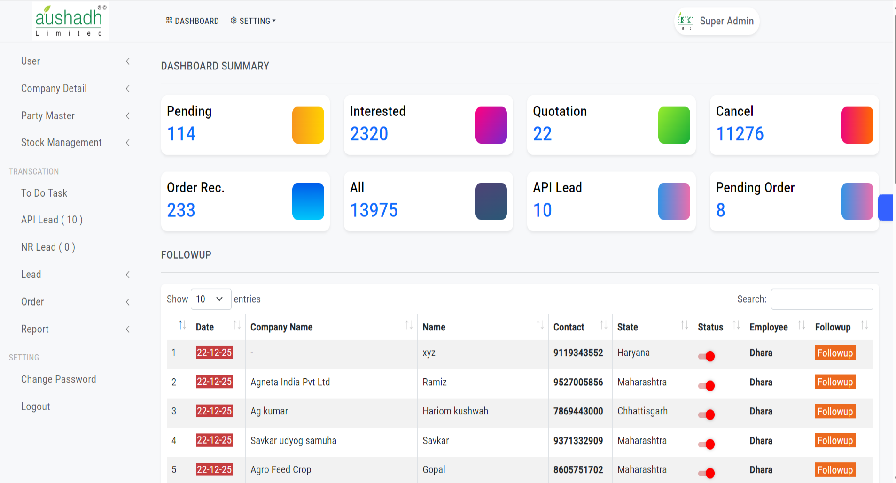Toggle status switch for xyz row
Viewport: 896px width, 483px height.
coord(706,356)
